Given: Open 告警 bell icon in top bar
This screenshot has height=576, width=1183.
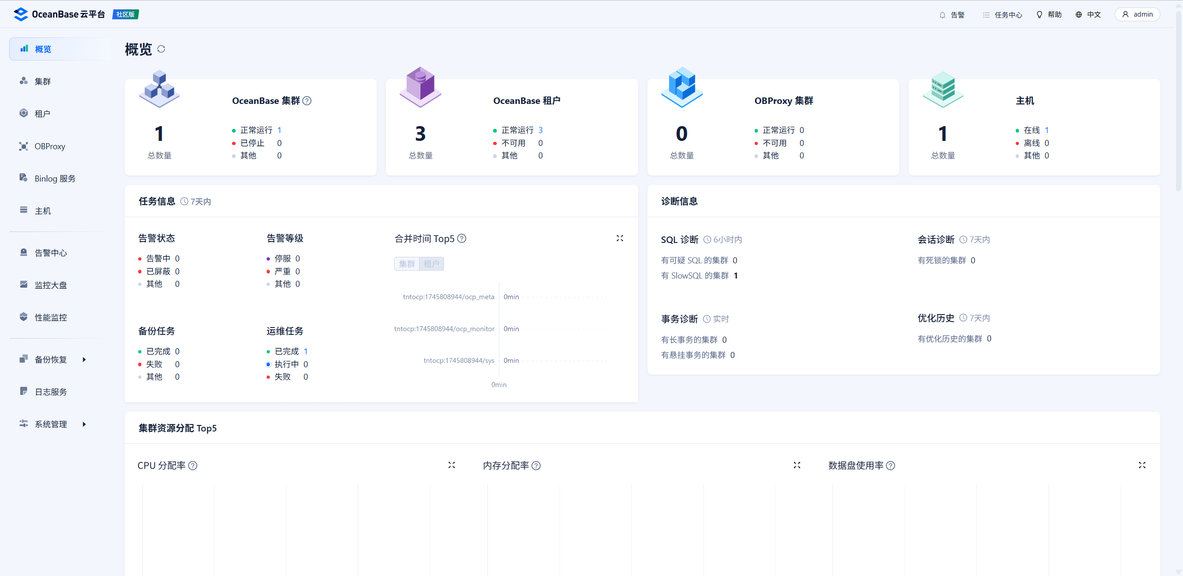Looking at the screenshot, I should (x=943, y=15).
